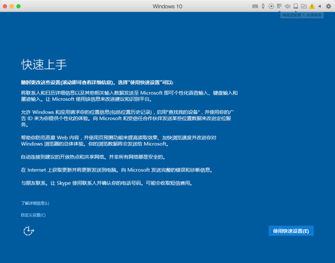
Task: Open the 自定义设置(C) link
Action: [x=33, y=215]
